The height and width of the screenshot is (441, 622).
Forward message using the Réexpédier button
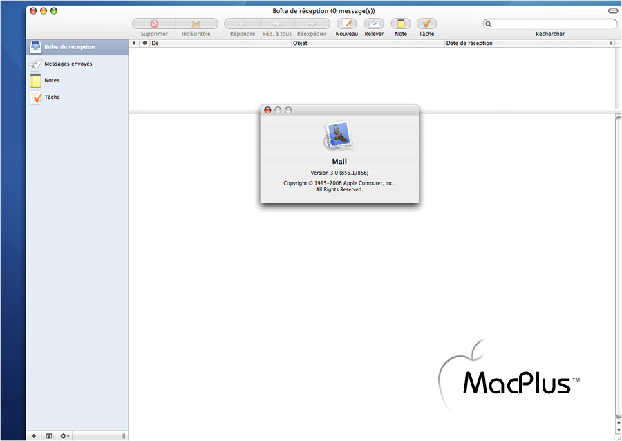312,24
